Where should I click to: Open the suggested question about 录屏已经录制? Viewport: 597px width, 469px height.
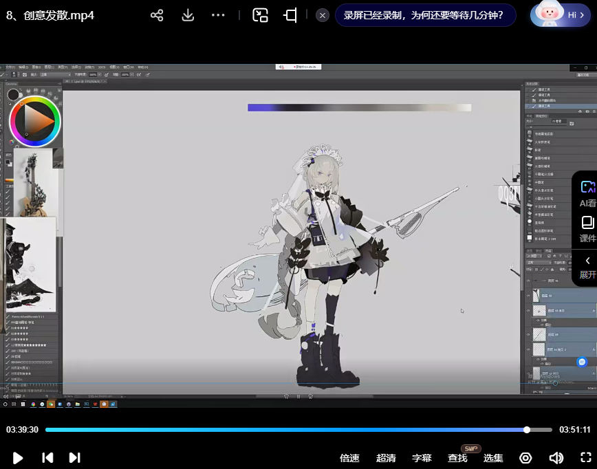(x=424, y=15)
